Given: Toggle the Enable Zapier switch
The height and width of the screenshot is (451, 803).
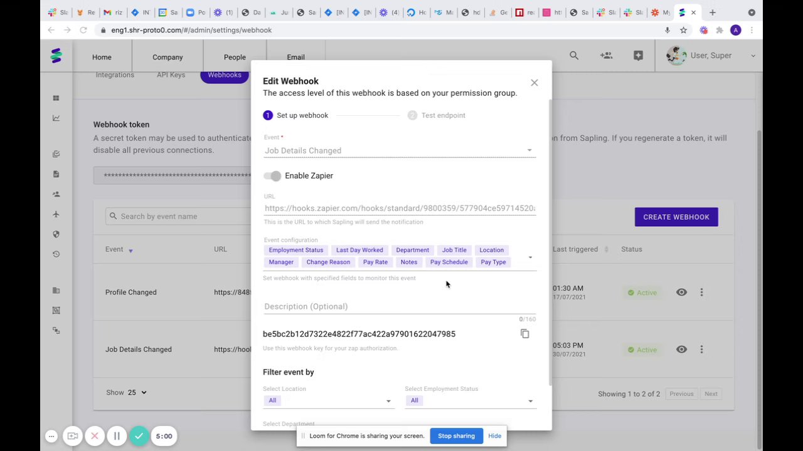Looking at the screenshot, I should 272,176.
